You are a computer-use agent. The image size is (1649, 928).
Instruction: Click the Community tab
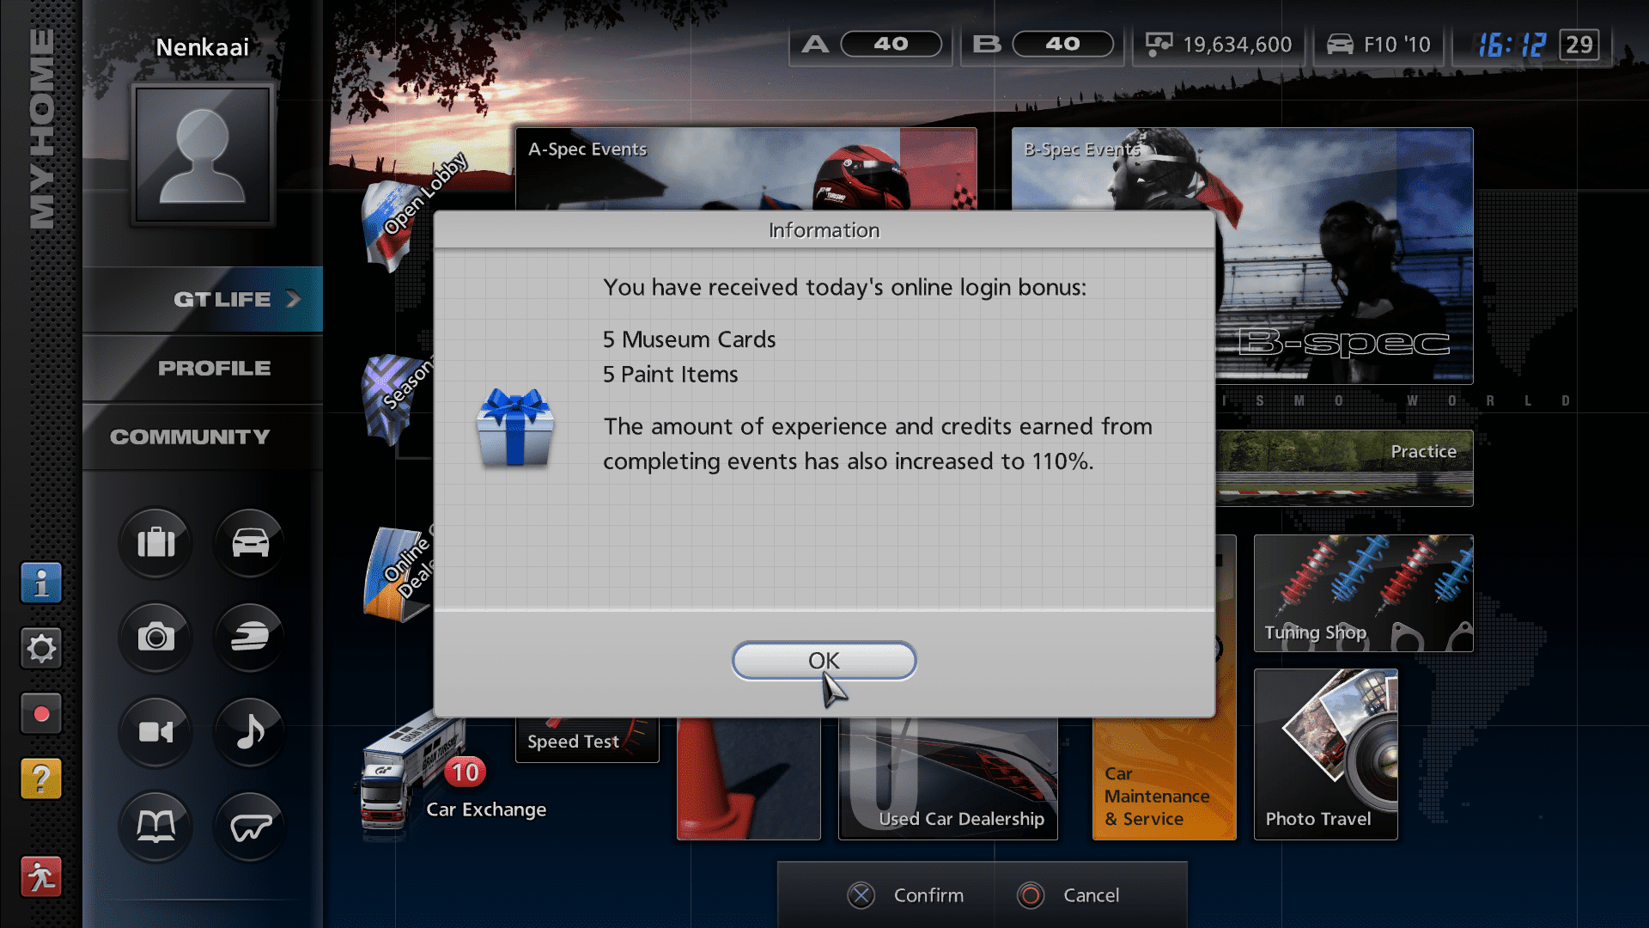pyautogui.click(x=189, y=435)
